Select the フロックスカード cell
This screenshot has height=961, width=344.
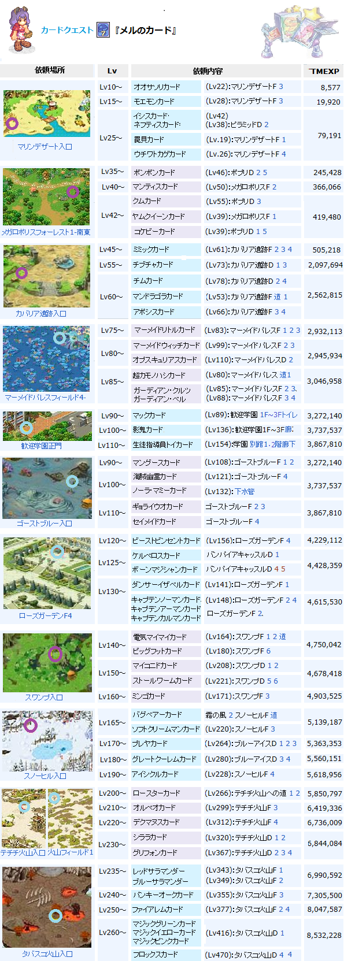coord(166,955)
